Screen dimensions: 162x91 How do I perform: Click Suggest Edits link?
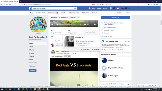click(108, 36)
